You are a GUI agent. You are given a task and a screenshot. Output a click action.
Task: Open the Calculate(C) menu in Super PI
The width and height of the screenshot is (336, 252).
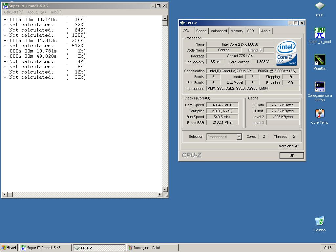(14, 12)
